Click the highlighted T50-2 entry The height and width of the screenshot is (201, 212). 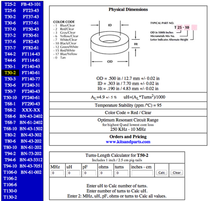pos(10,73)
